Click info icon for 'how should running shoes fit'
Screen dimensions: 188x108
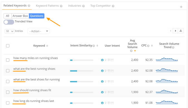tap(102, 92)
